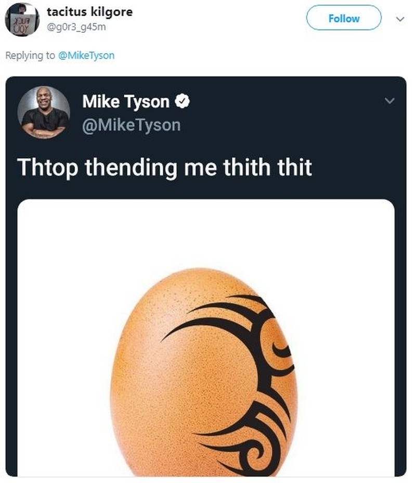Click the text Thtop thending me thith thit
Image resolution: width=416 pixels, height=483 pixels.
(x=164, y=168)
